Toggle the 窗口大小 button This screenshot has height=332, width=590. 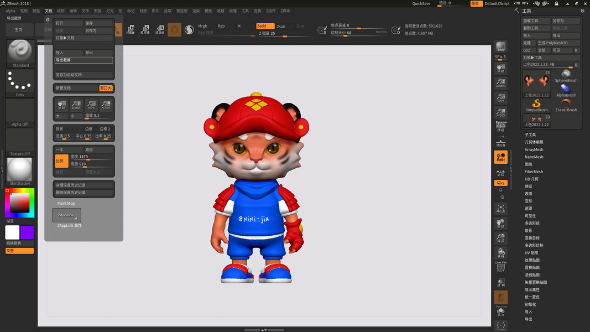106,88
